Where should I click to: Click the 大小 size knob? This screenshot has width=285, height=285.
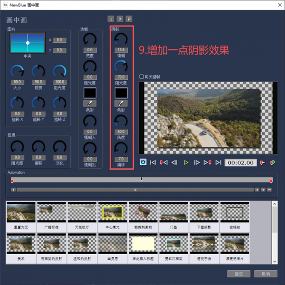coord(17,71)
